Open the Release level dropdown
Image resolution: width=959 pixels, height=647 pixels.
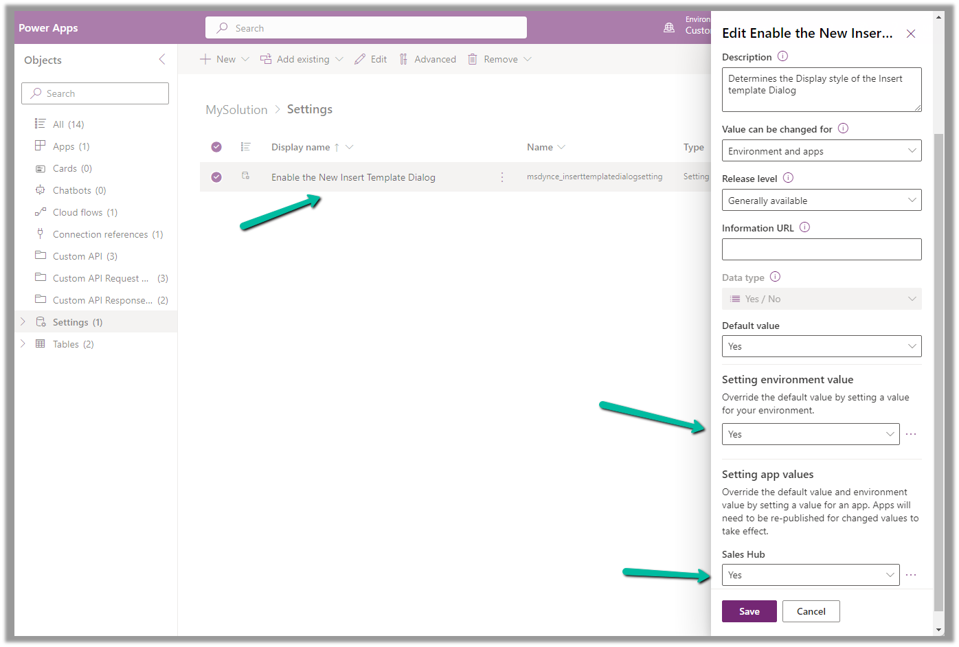click(821, 201)
